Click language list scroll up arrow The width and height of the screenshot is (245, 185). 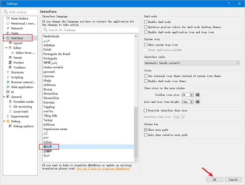pos(136,36)
